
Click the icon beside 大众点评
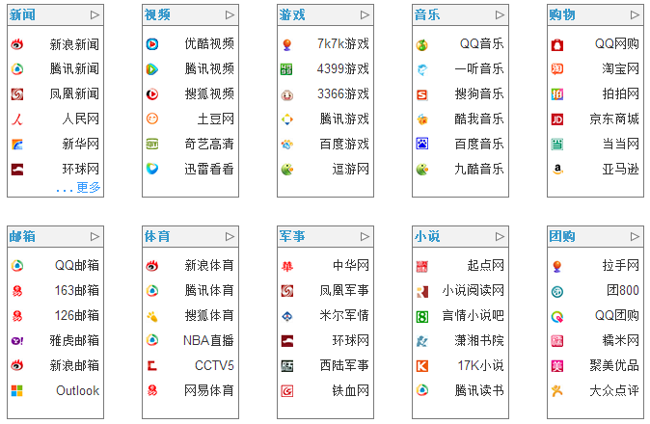click(x=557, y=390)
